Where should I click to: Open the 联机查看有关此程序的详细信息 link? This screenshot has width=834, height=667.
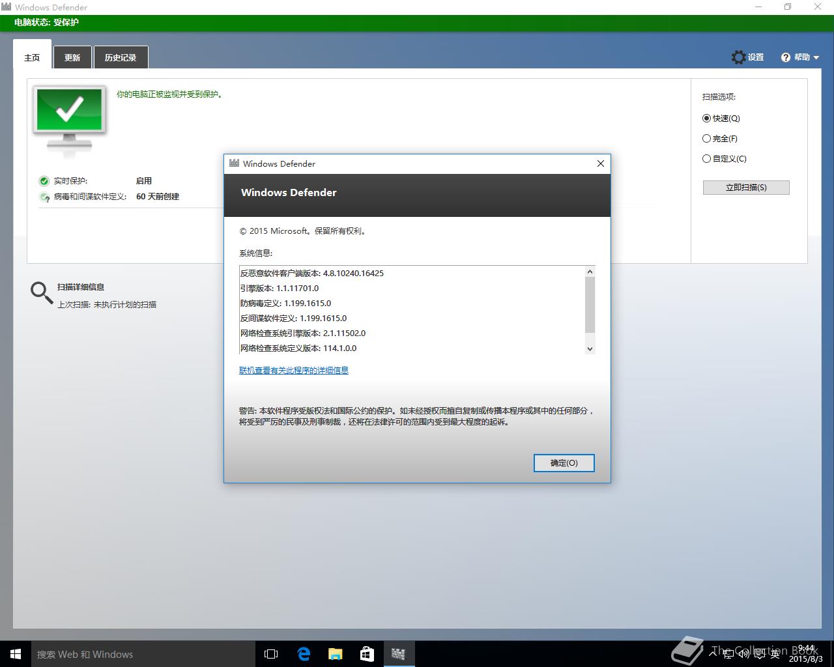click(294, 371)
